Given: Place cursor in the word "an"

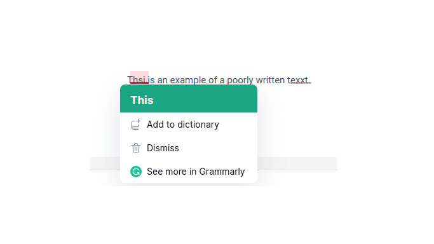Looking at the screenshot, I should (x=163, y=80).
